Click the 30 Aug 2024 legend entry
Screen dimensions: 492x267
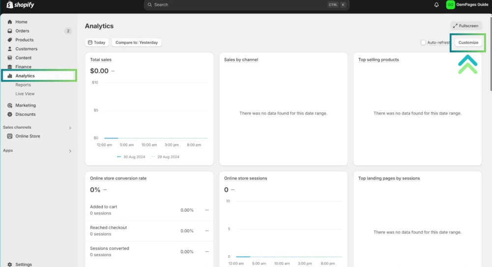(131, 157)
